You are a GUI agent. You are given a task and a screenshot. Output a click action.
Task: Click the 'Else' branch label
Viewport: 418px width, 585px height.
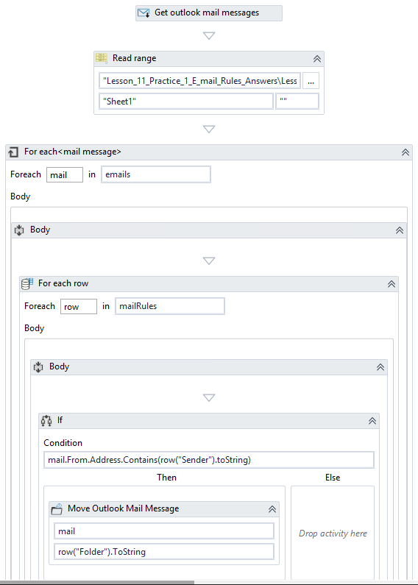[333, 478]
